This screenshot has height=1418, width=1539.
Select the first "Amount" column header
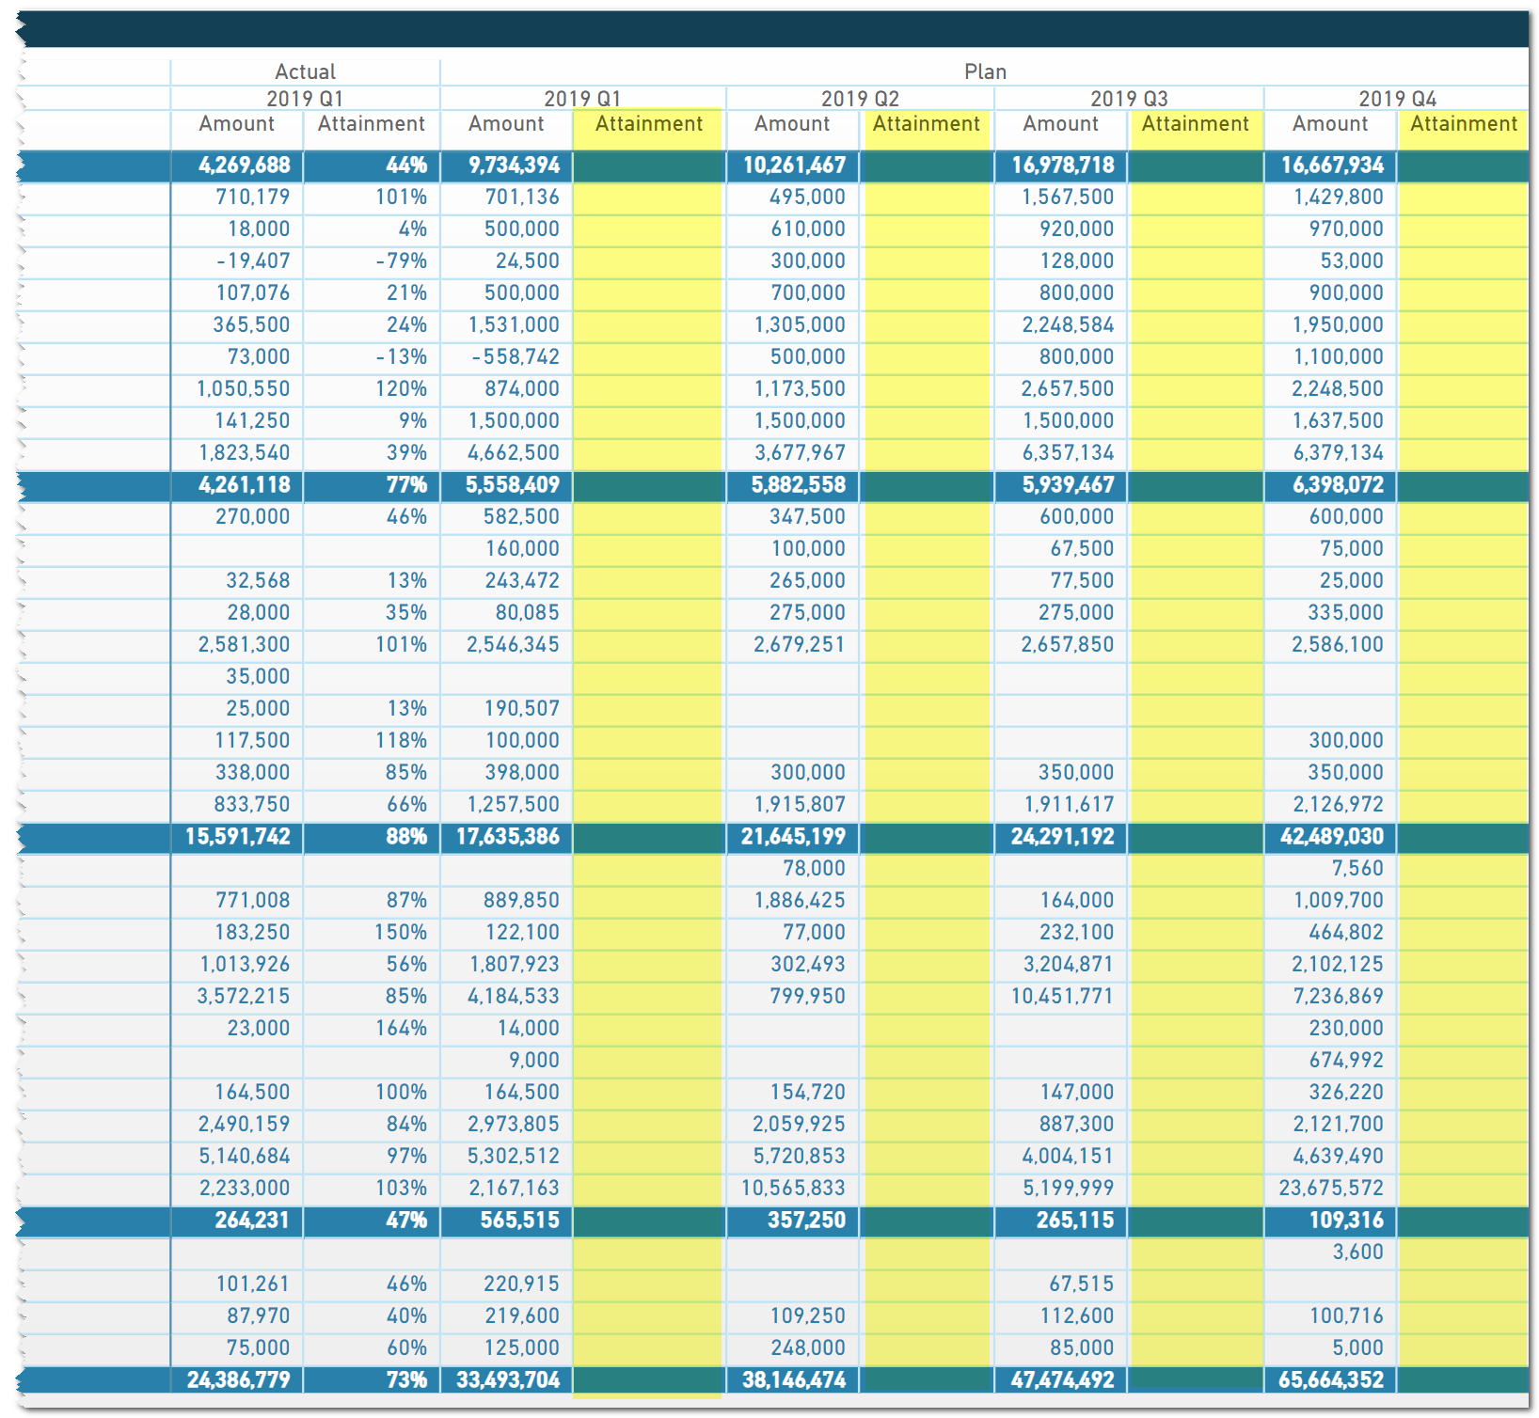pos(235,124)
